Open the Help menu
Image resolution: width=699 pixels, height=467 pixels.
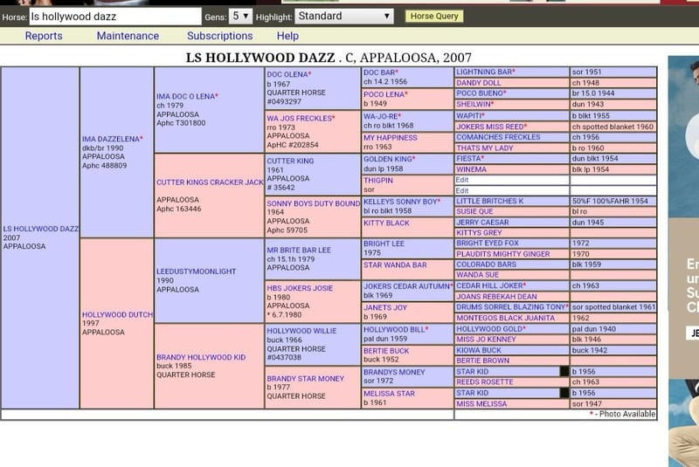(x=287, y=36)
